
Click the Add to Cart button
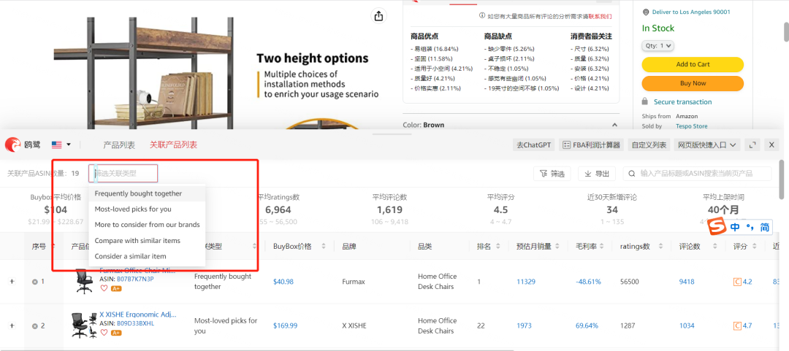(693, 64)
